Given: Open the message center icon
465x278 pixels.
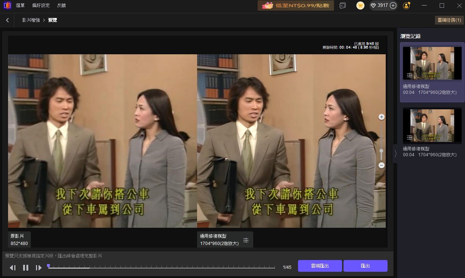Looking at the screenshot, I should (x=343, y=6).
